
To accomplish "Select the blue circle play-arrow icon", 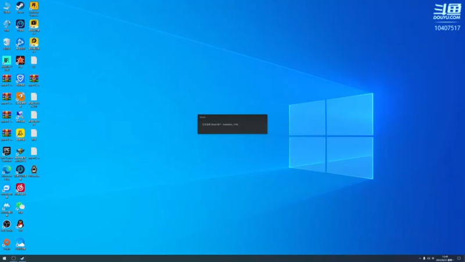I will [20, 43].
